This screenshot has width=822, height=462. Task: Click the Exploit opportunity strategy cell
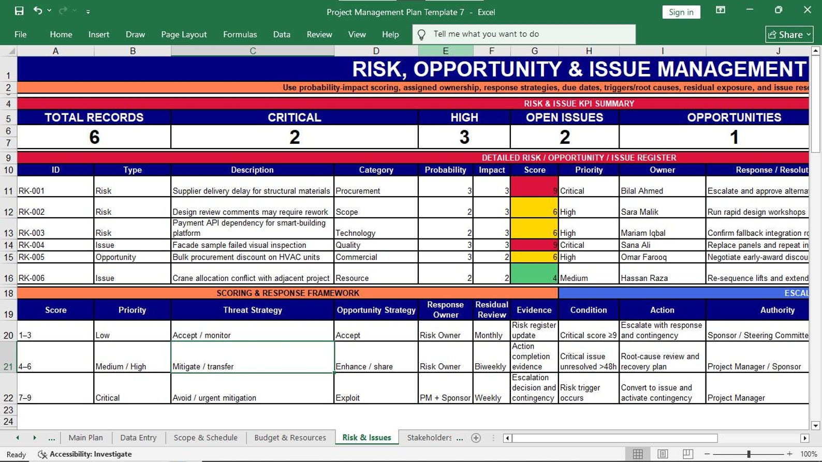click(x=376, y=388)
